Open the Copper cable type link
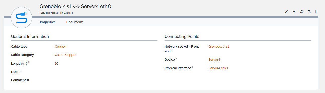Viewport: 325px width, 93px height. coord(60,46)
